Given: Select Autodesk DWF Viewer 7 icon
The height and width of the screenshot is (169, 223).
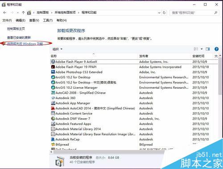Looking at the screenshot, I should point(53,119).
